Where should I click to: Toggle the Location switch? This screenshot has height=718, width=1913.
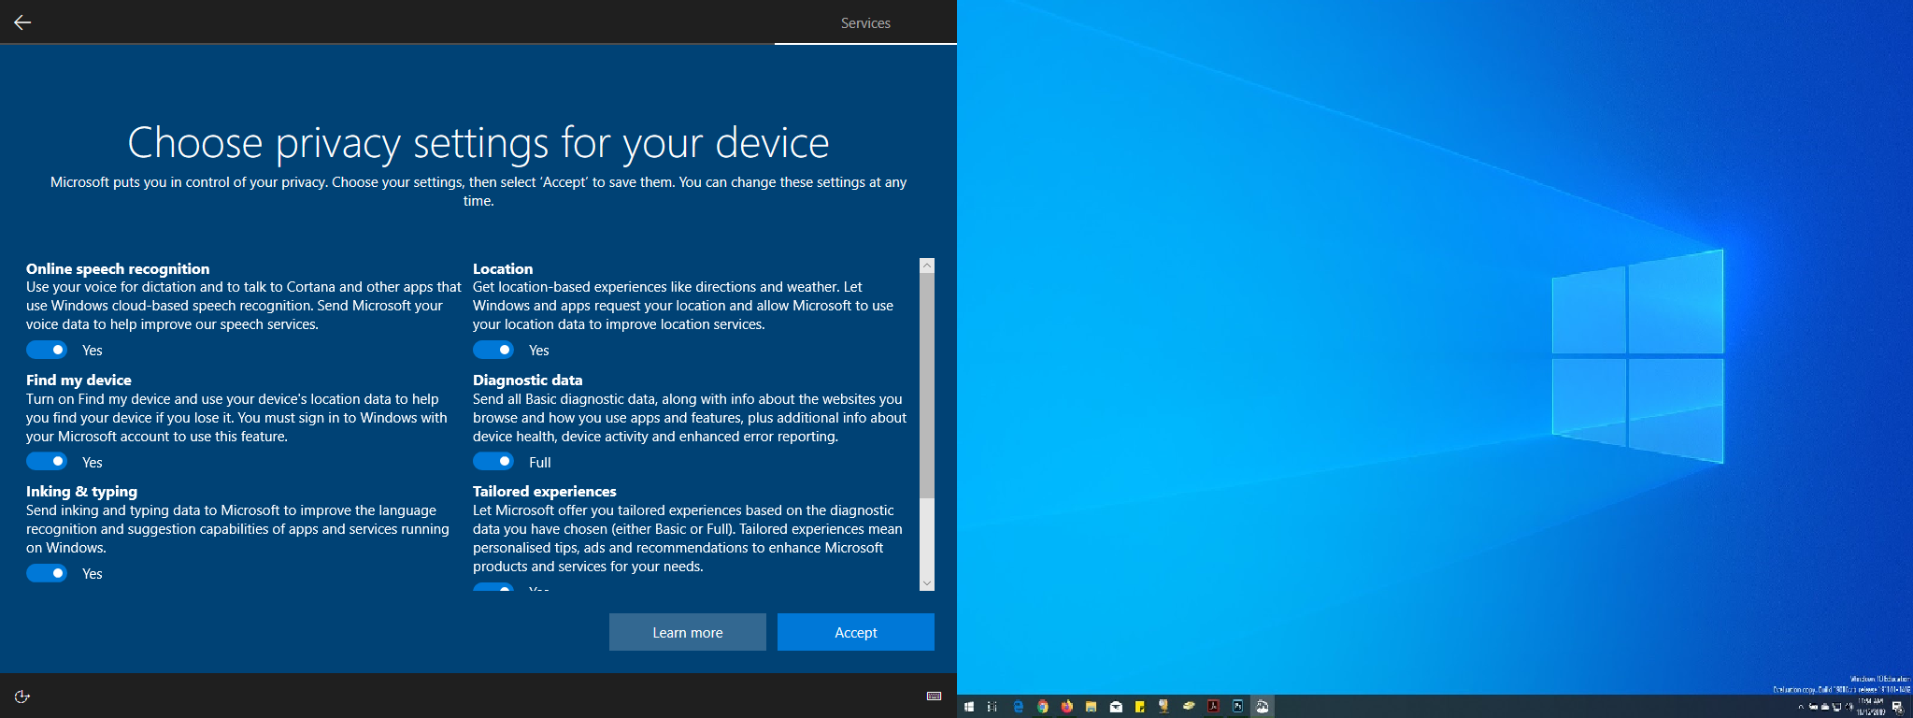tap(493, 350)
